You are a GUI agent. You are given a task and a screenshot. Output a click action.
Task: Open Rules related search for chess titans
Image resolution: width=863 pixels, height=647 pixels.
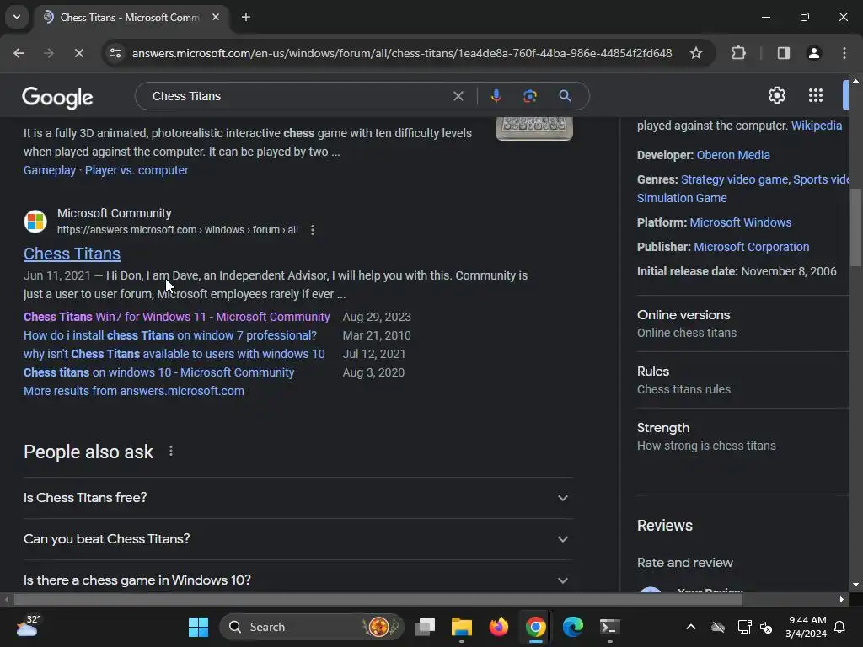[x=742, y=380]
